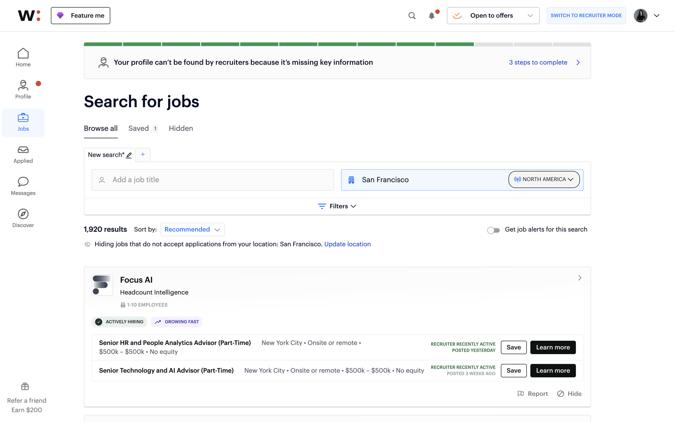Image resolution: width=675 pixels, height=422 pixels.
Task: Learn more about Senior HR Analytics Advisor
Action: tap(553, 347)
